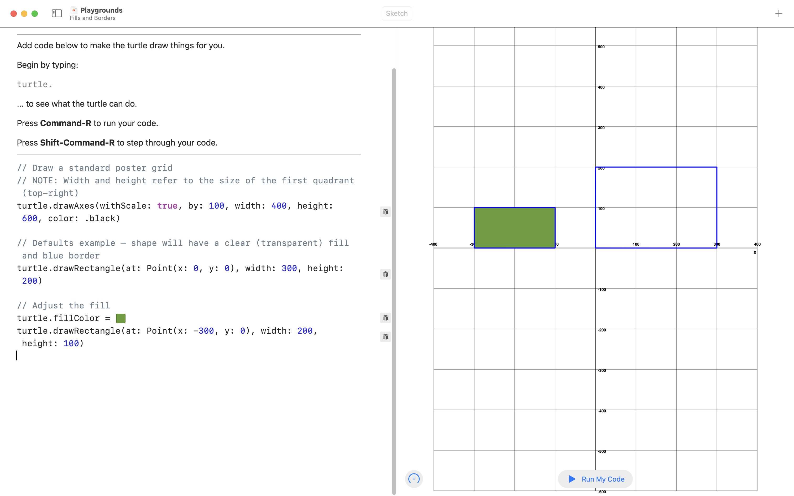Click the 'true' keyword in drawAxes

[167, 206]
